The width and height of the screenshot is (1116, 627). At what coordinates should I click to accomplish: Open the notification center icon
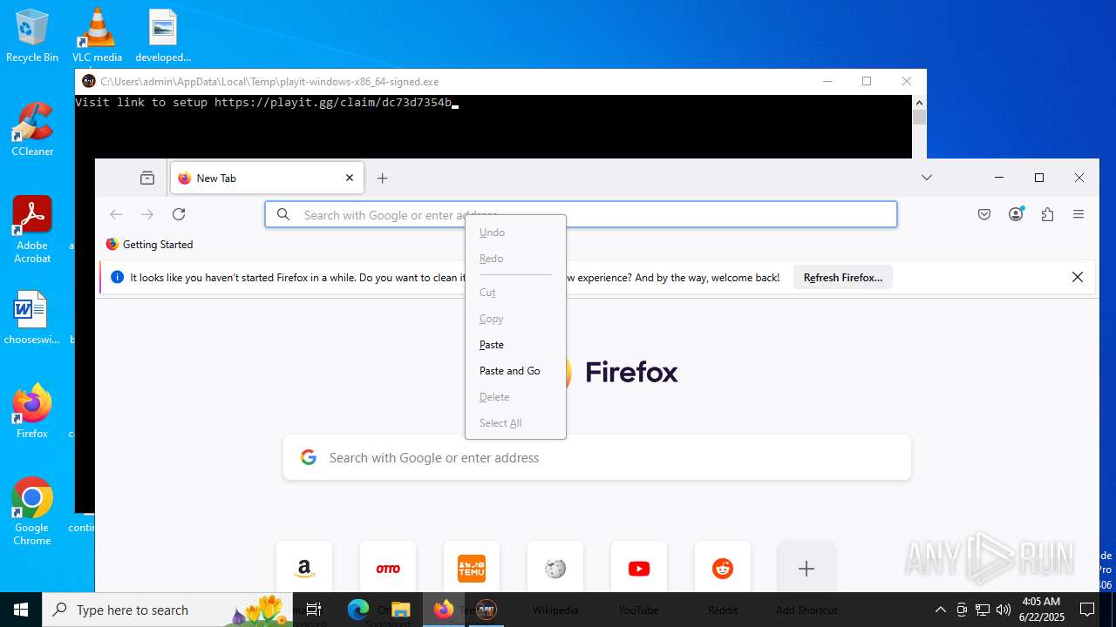pyautogui.click(x=1087, y=610)
